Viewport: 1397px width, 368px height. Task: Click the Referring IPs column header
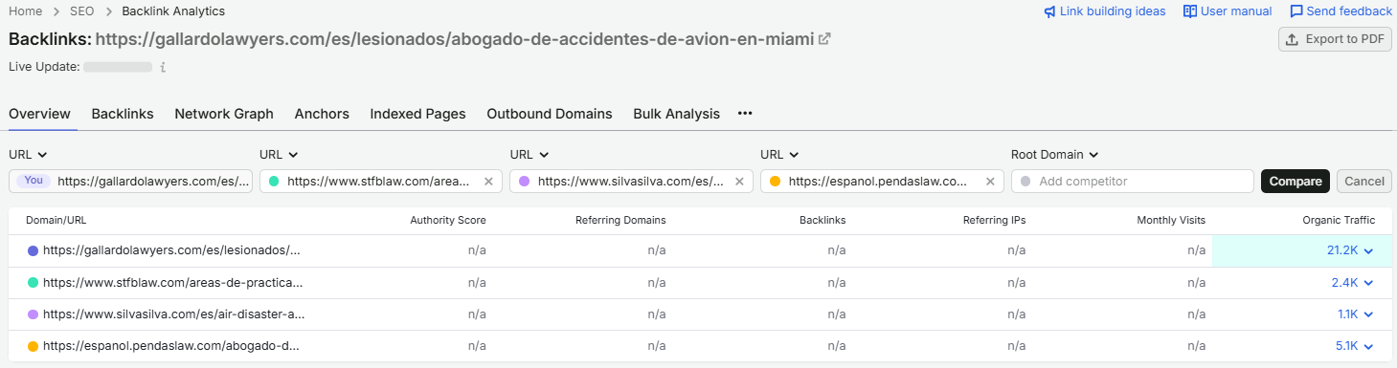coord(994,220)
